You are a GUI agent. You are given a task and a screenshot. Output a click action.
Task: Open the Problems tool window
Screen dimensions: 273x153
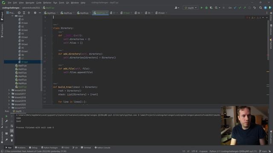pyautogui.click(x=20, y=147)
